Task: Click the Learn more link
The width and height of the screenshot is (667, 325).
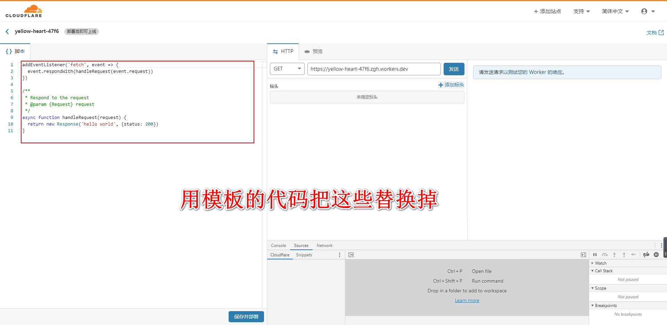Action: point(467,300)
